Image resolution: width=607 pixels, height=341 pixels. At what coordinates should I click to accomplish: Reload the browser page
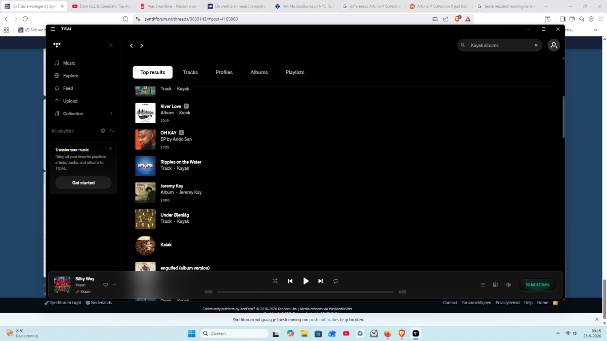tap(25, 19)
